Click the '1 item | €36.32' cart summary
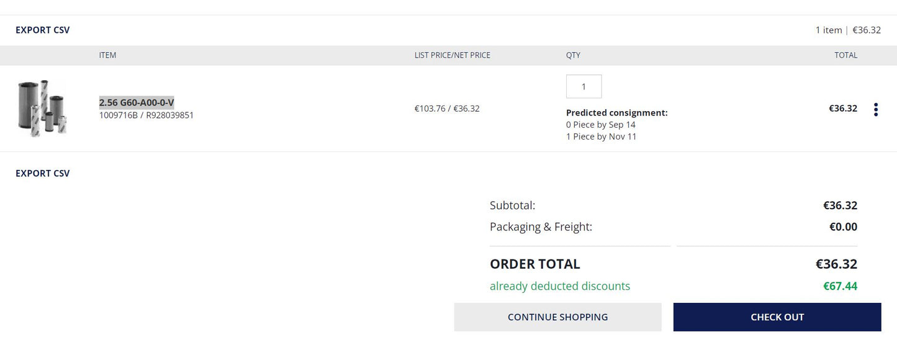 (x=847, y=30)
